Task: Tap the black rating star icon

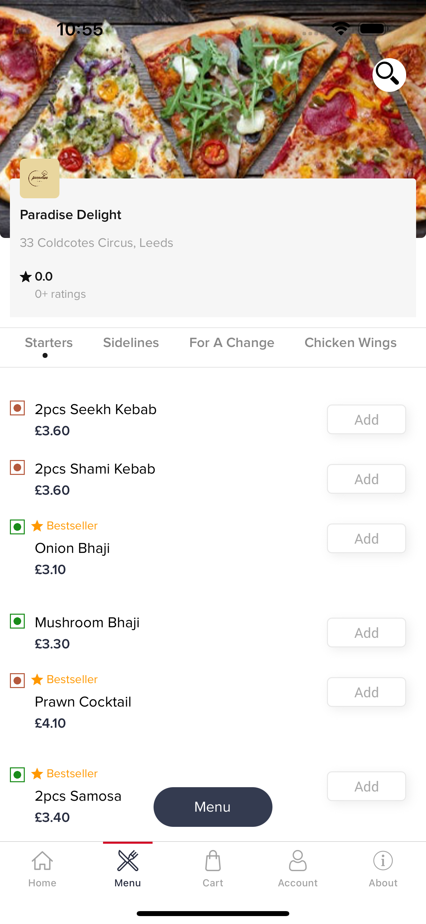Action: [x=26, y=277]
